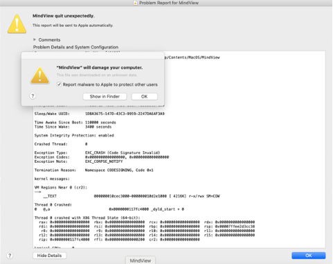
Task: Click the yellow warning icon in malware alert
Action: point(40,76)
